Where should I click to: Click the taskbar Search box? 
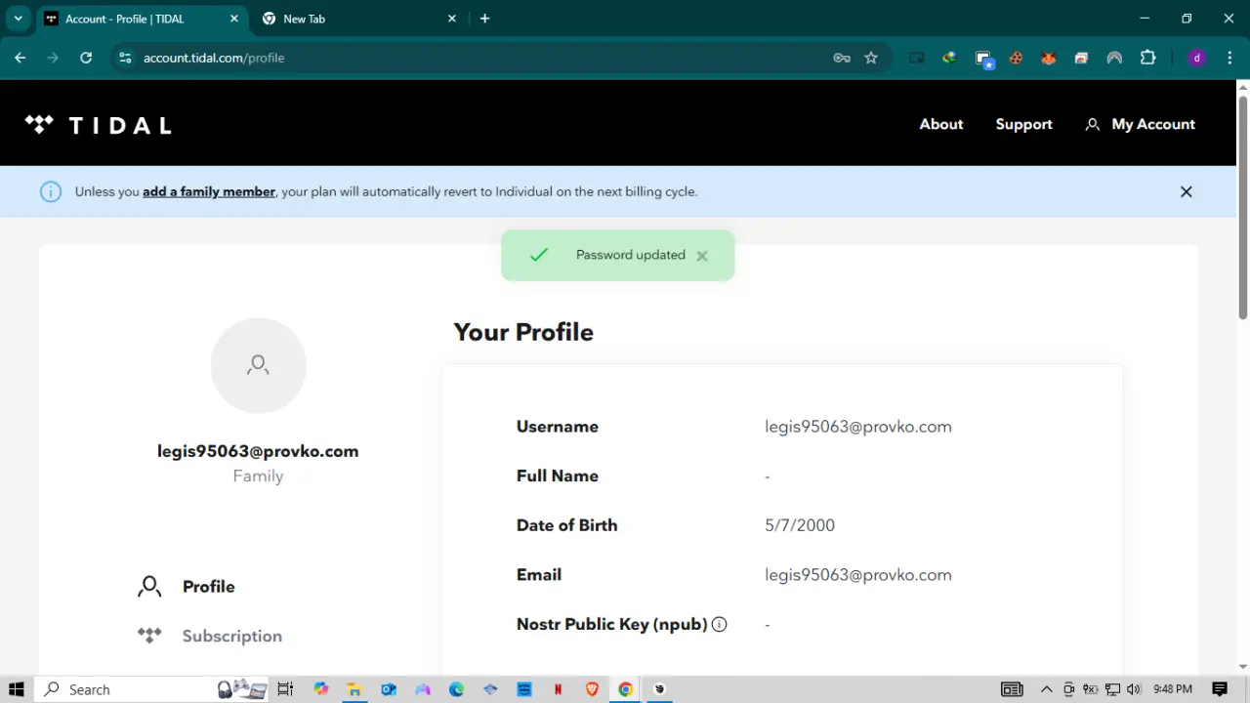coord(153,689)
